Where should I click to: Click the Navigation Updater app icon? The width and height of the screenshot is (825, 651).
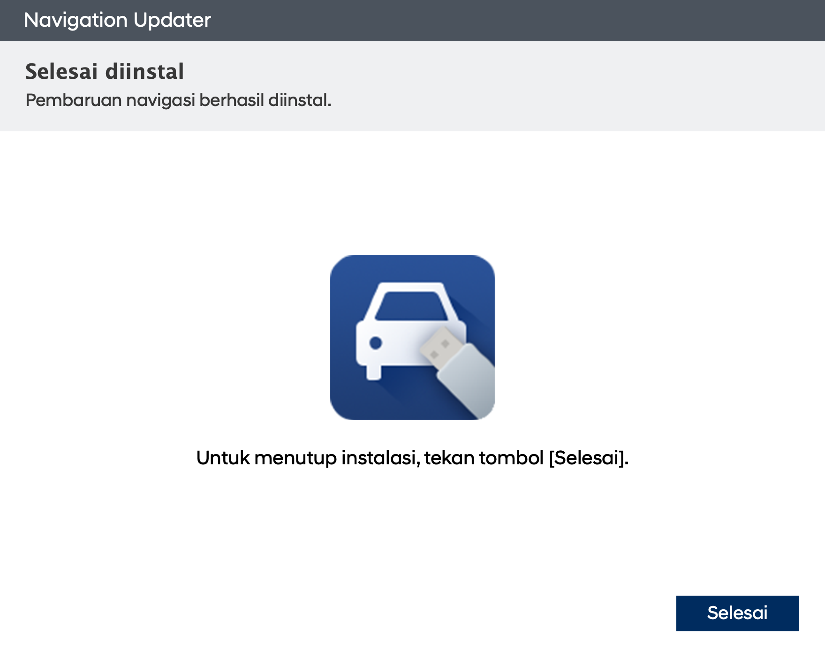(x=412, y=337)
